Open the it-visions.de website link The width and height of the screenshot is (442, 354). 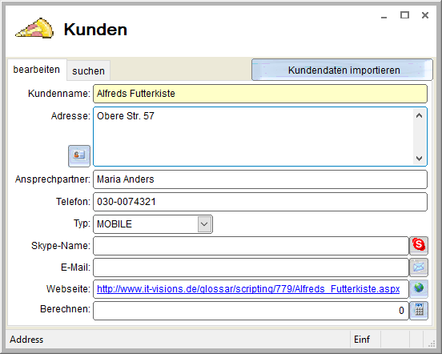pos(248,289)
